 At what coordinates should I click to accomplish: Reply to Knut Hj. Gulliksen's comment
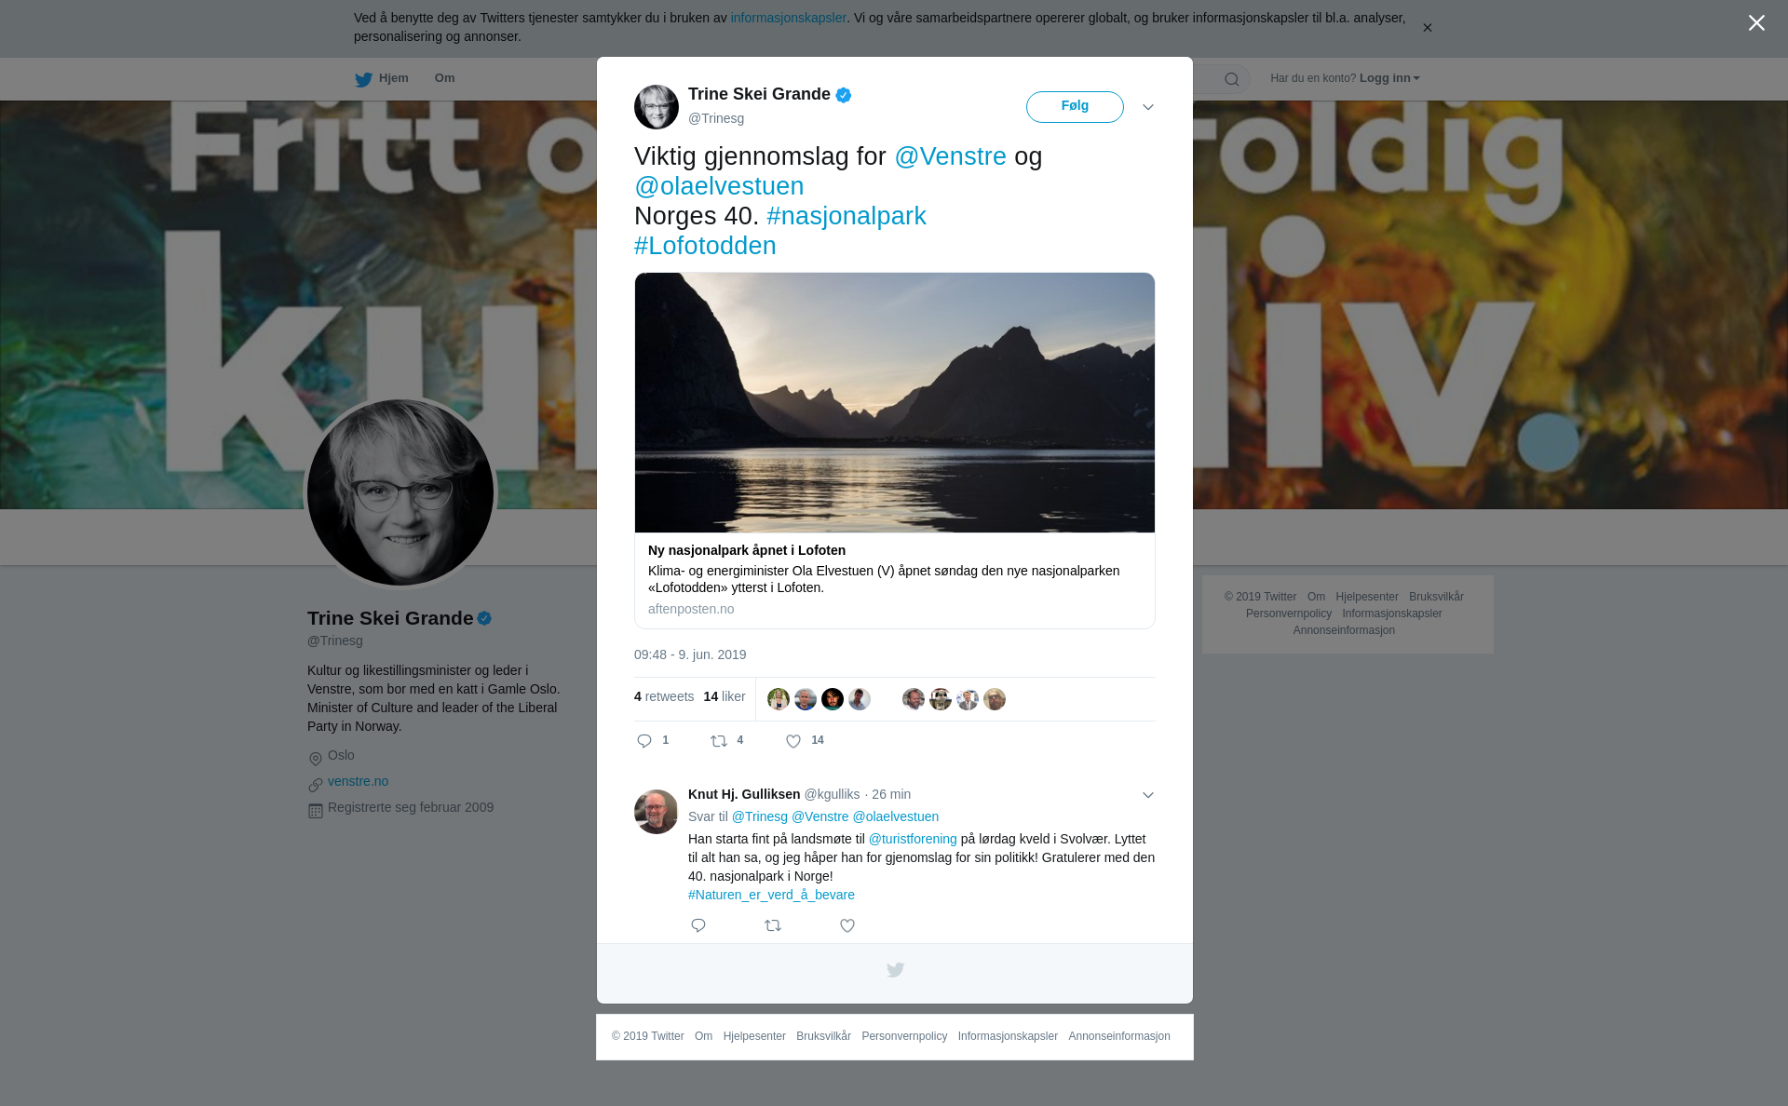[698, 925]
